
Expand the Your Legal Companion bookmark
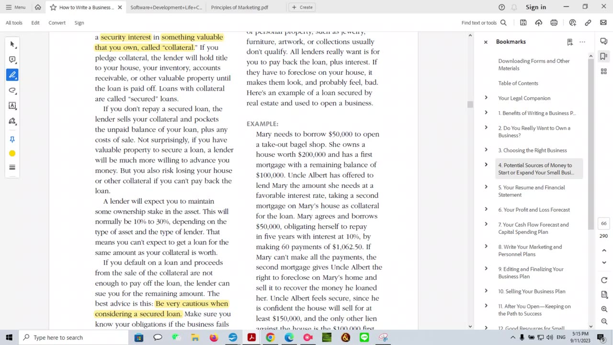point(486,98)
